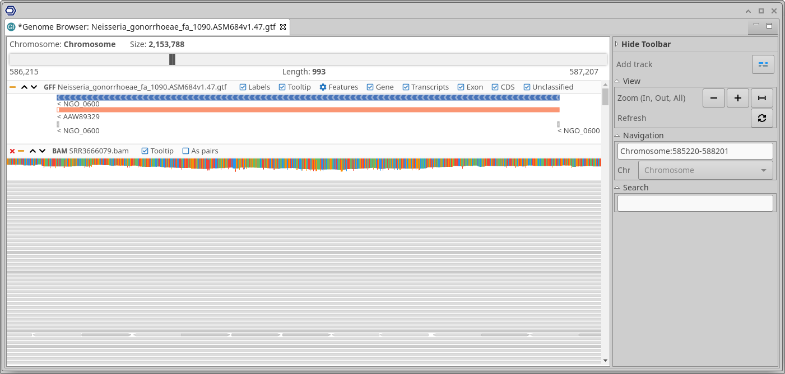Screen dimensions: 785x374
Task: Collapse the GFF track with orange minus
Action: (x=12, y=87)
